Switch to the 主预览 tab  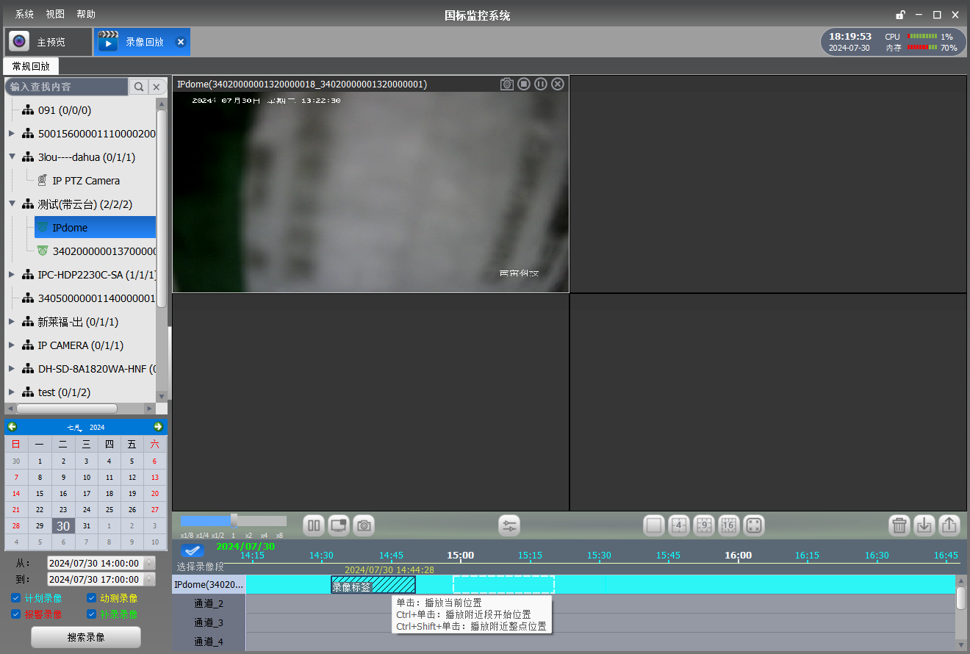click(x=49, y=42)
